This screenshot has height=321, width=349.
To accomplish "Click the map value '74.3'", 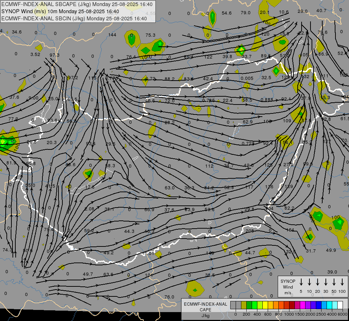I will (x=7, y=250).
